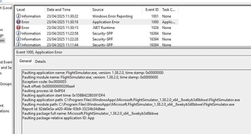The height and width of the screenshot is (134, 251).
Task: Click the Faulting process id line
Action: point(44,91)
